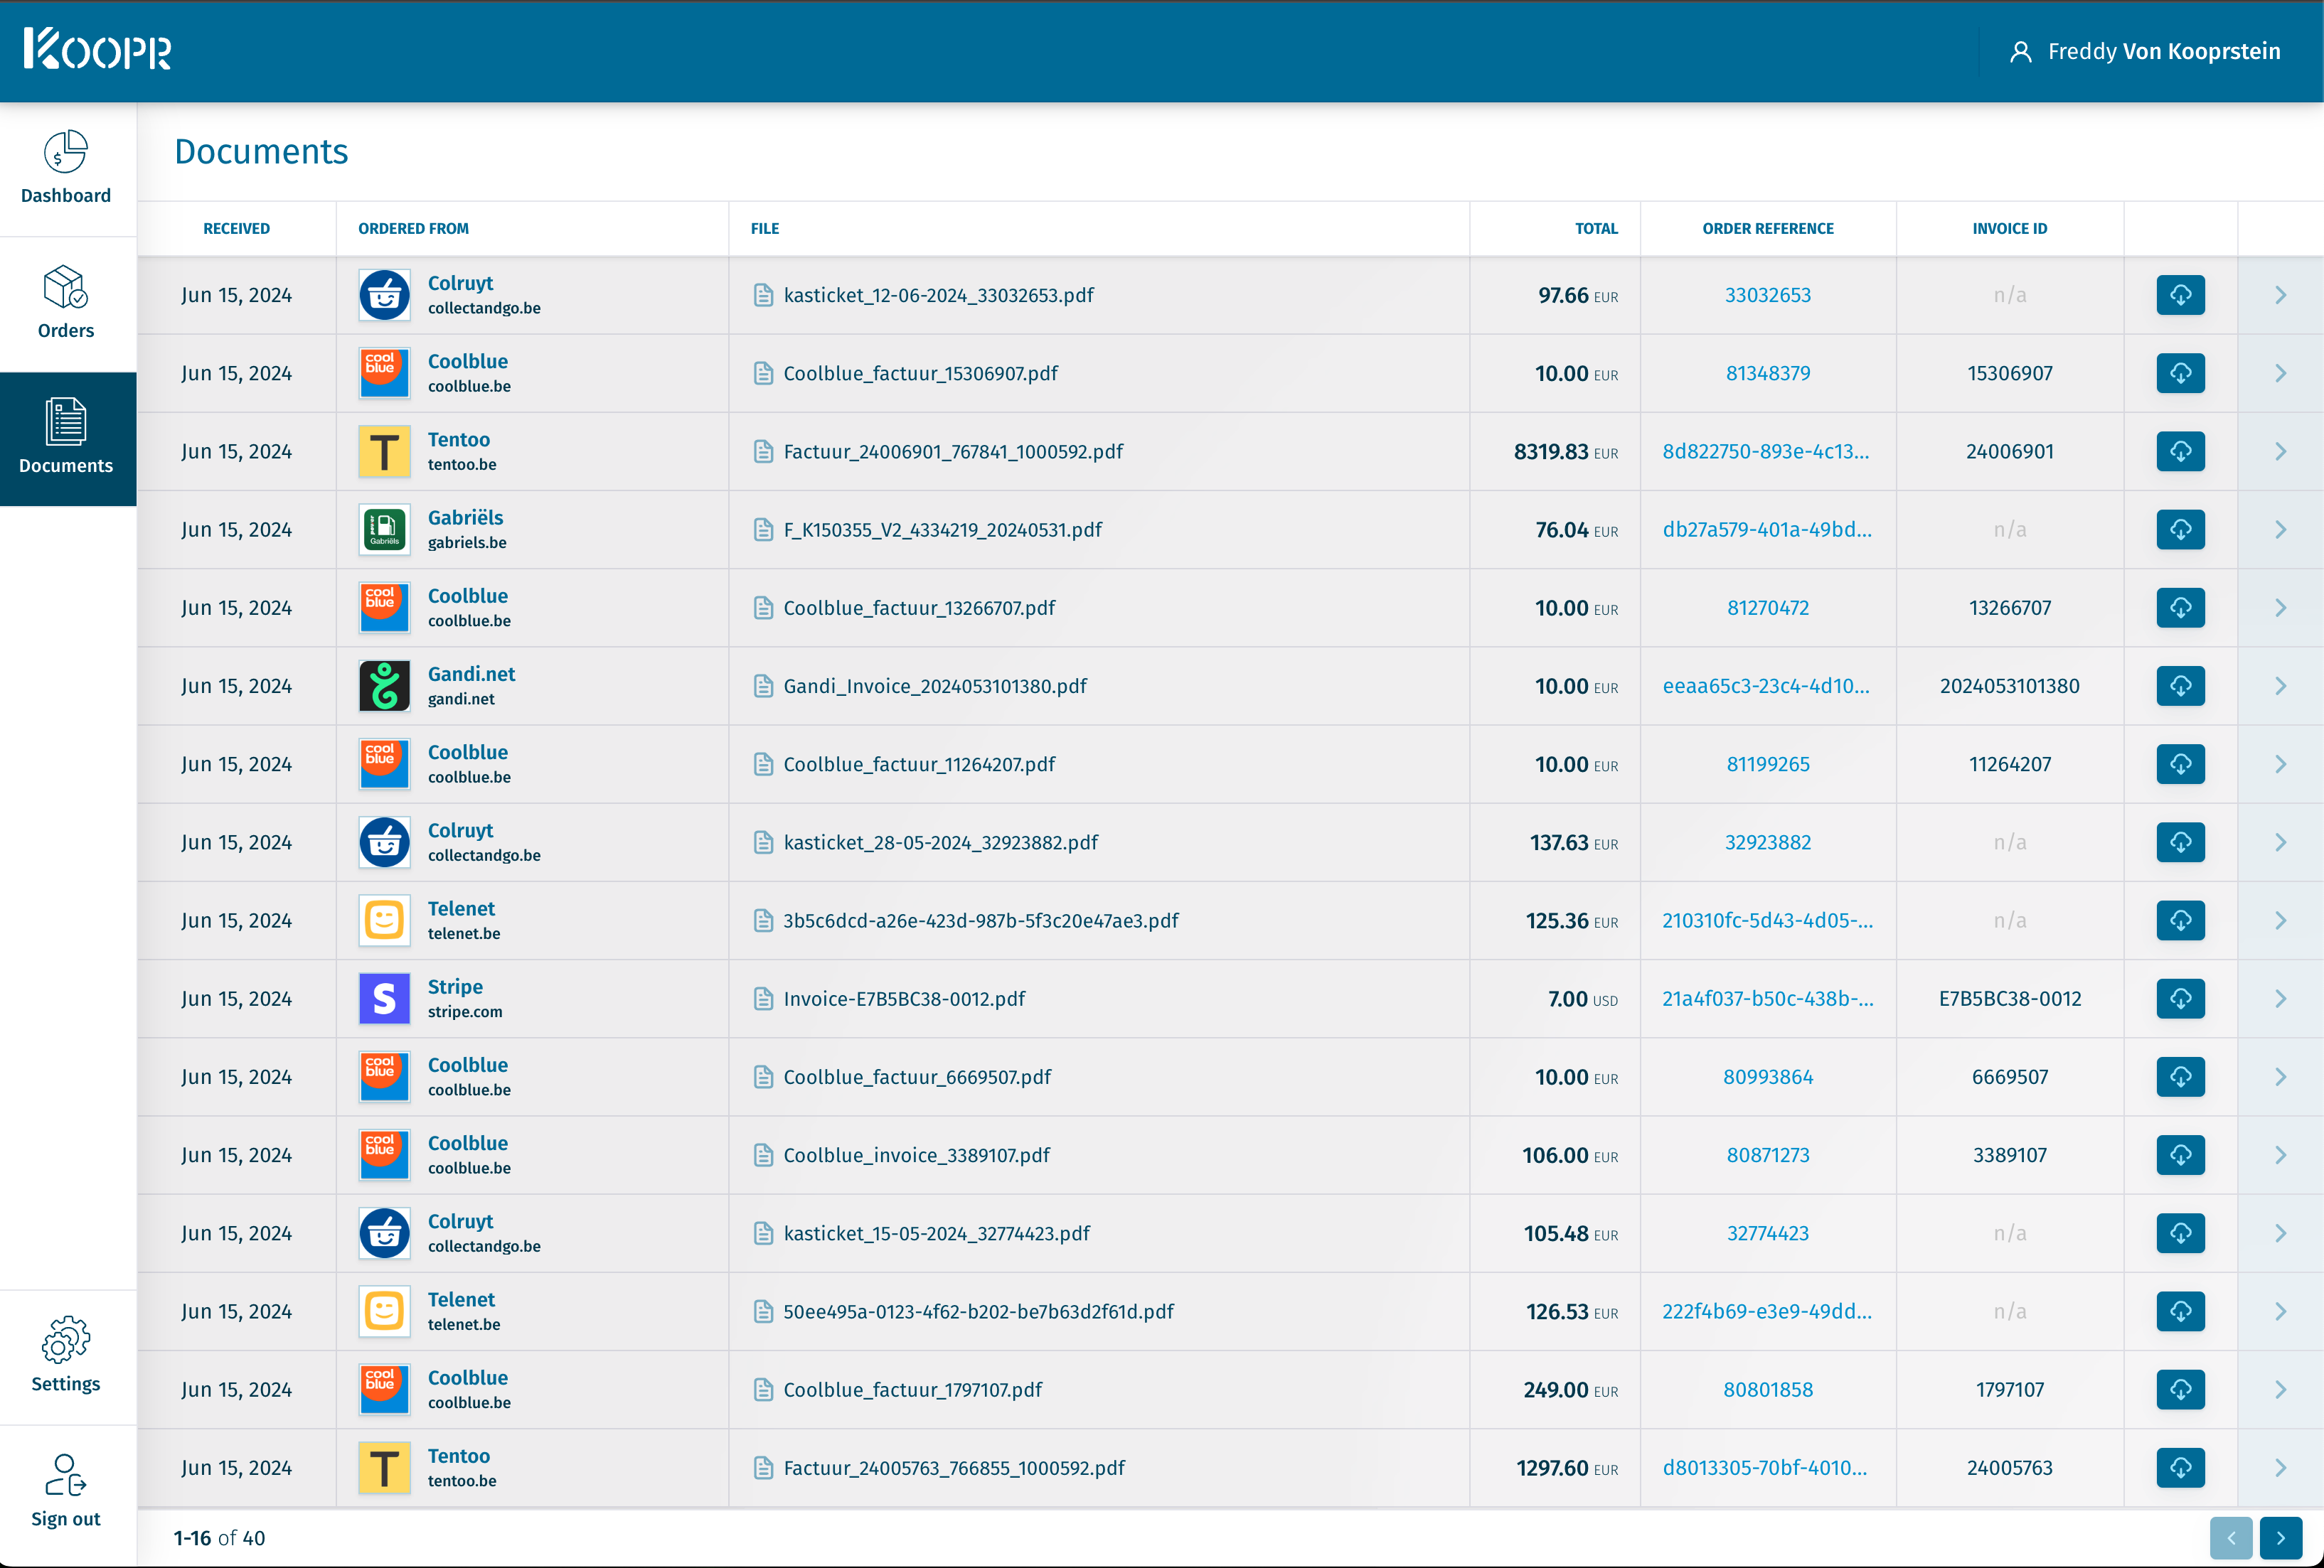Click the Invoice ID column header

coord(2009,228)
